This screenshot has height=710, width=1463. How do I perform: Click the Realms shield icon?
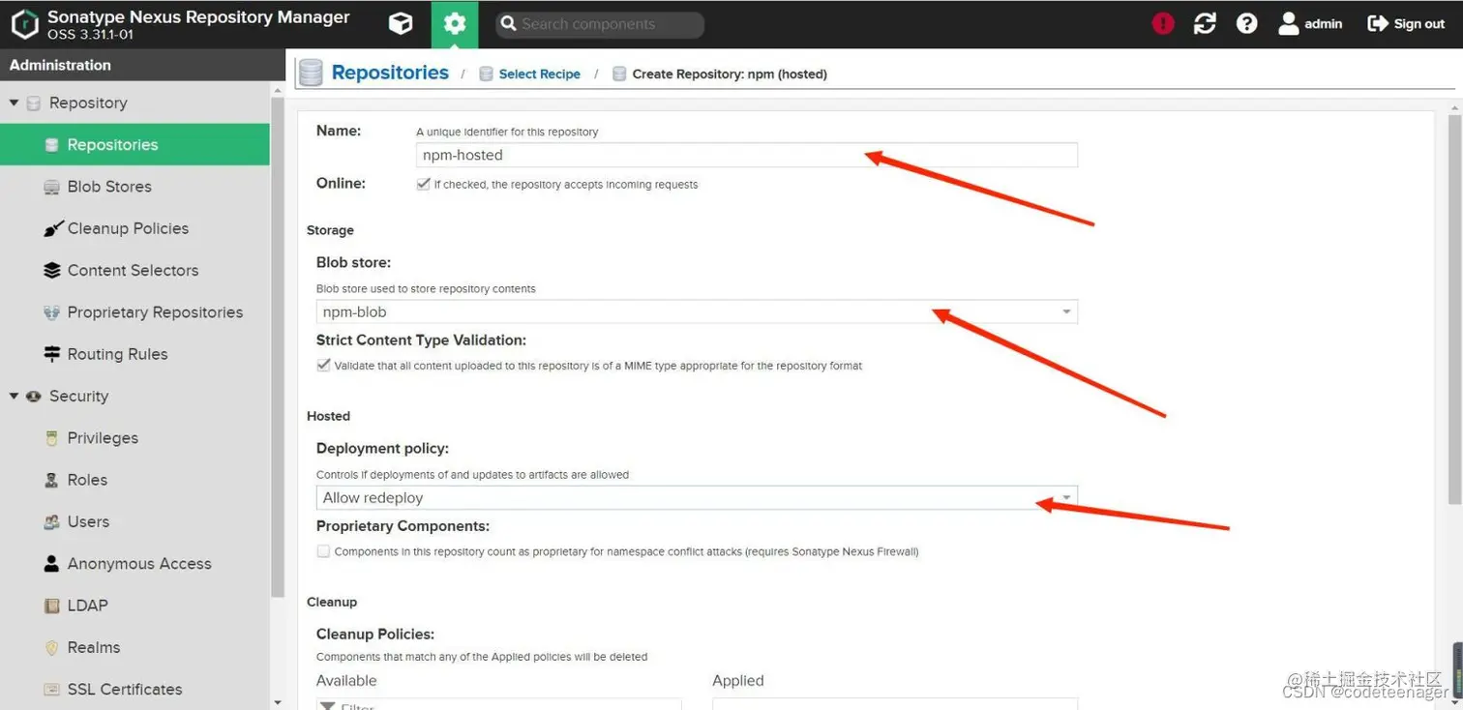[x=52, y=647]
